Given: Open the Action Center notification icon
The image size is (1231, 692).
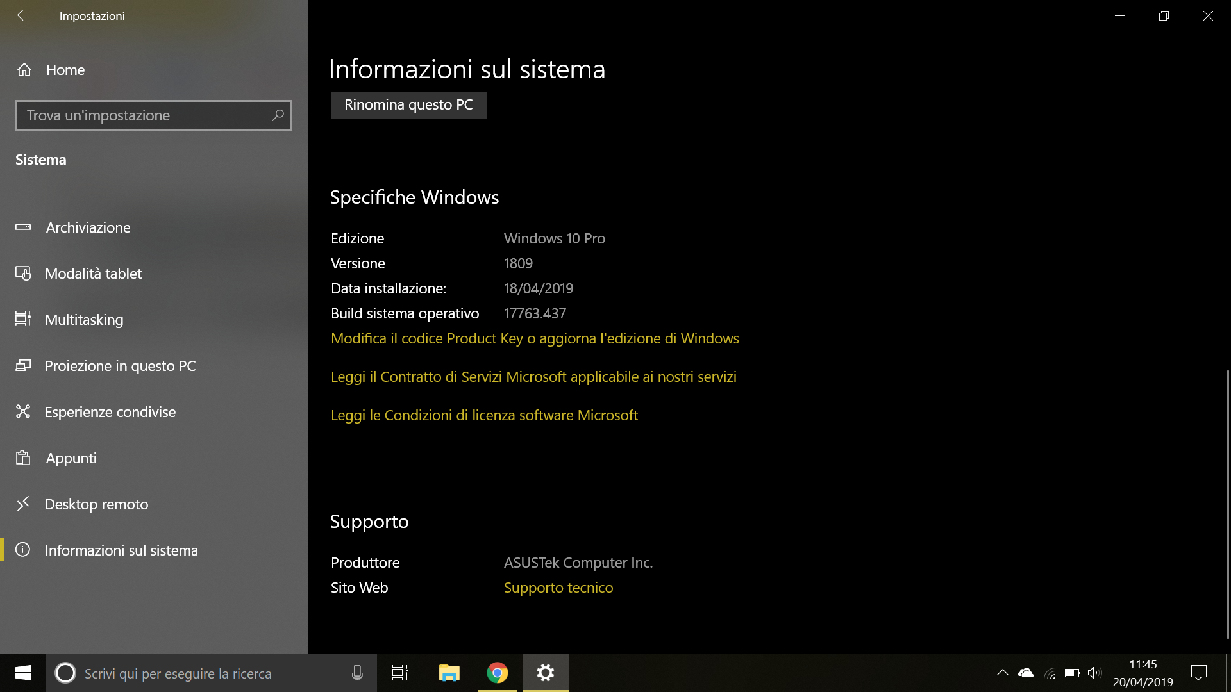Looking at the screenshot, I should (1199, 673).
